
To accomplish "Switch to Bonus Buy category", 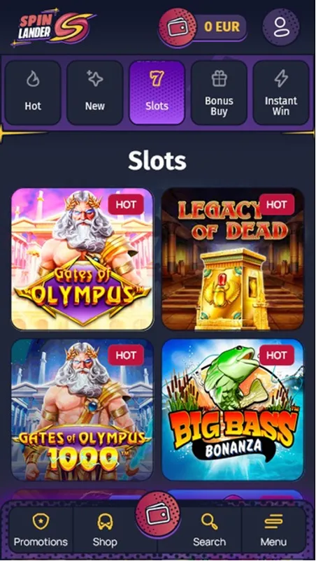I will 219,92.
